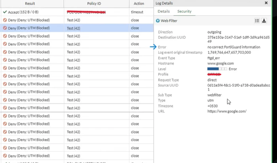Click the Event Type field label
Viewport: 277px width, 163px height.
(167, 58)
